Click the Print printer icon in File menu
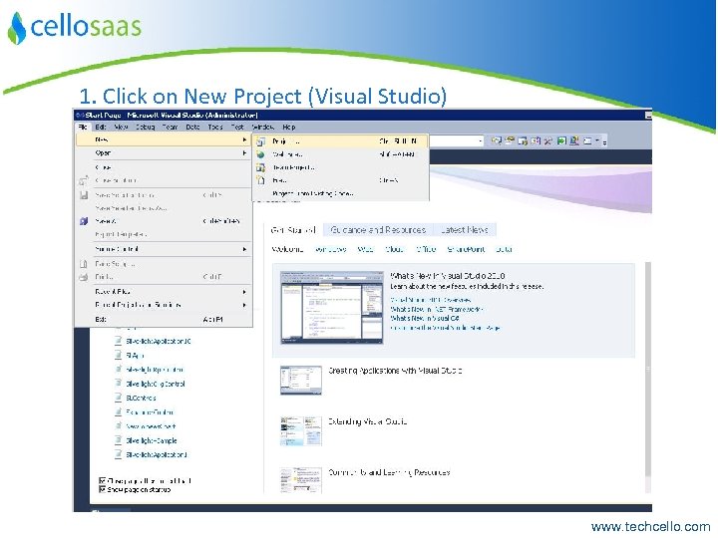Screen dimensions: 718x538 [84, 277]
